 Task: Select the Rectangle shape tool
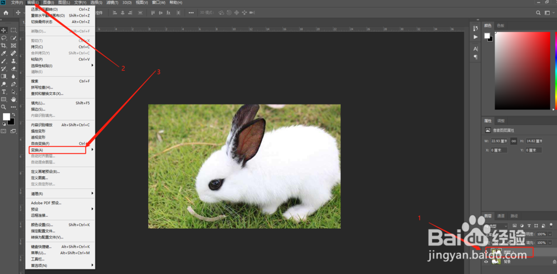(x=4, y=99)
